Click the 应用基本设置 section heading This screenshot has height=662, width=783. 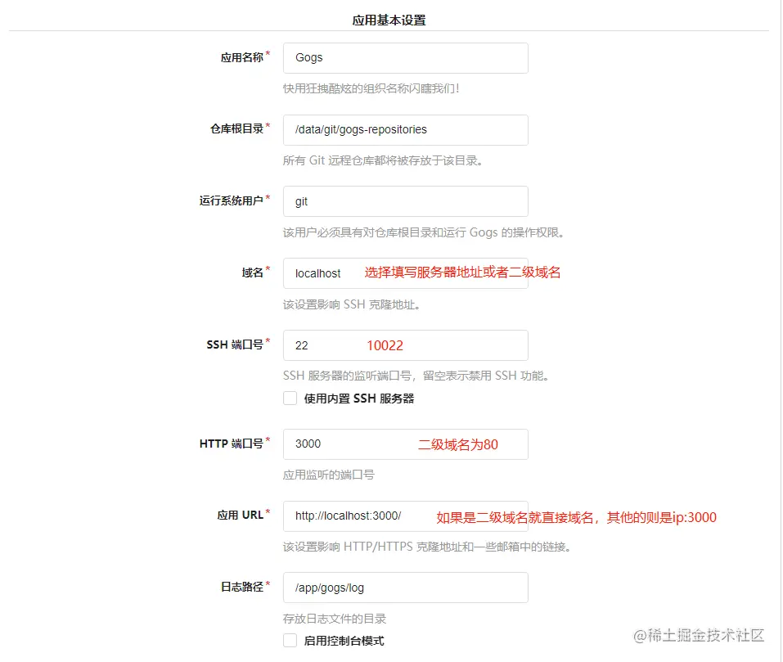pos(389,20)
